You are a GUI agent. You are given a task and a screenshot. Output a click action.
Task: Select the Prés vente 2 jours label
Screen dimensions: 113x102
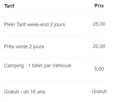point(24,47)
